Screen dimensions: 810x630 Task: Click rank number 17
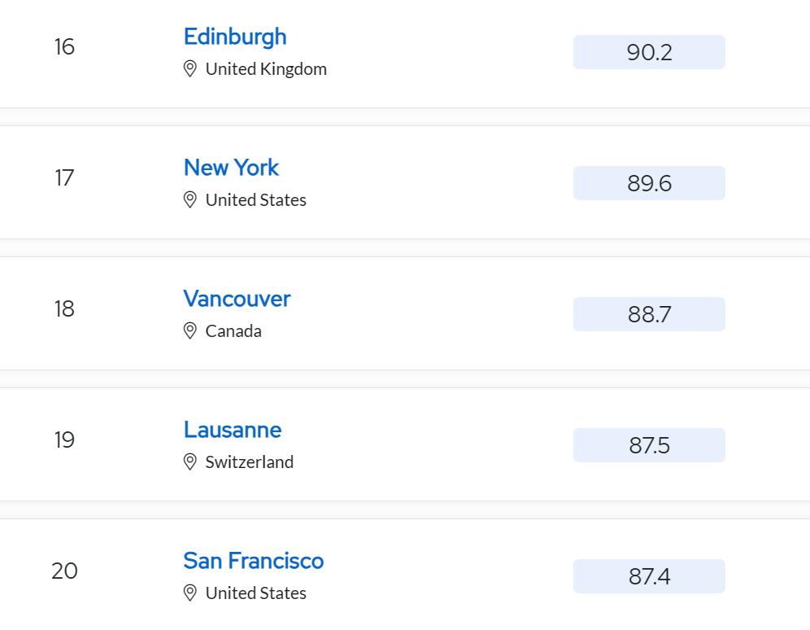point(64,178)
